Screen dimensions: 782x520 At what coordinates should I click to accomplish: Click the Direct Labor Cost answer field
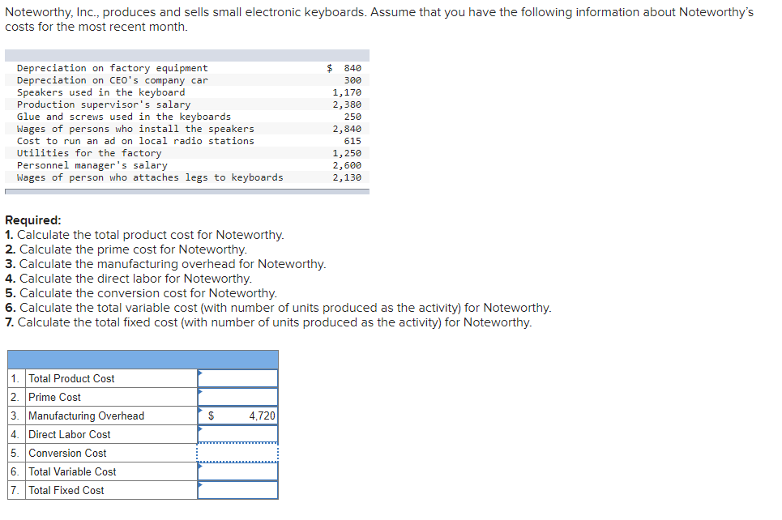(238, 434)
